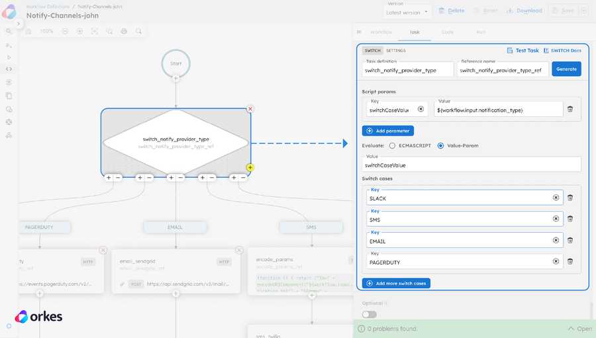Expand the left sidebar with the chevron

[x=18, y=24]
